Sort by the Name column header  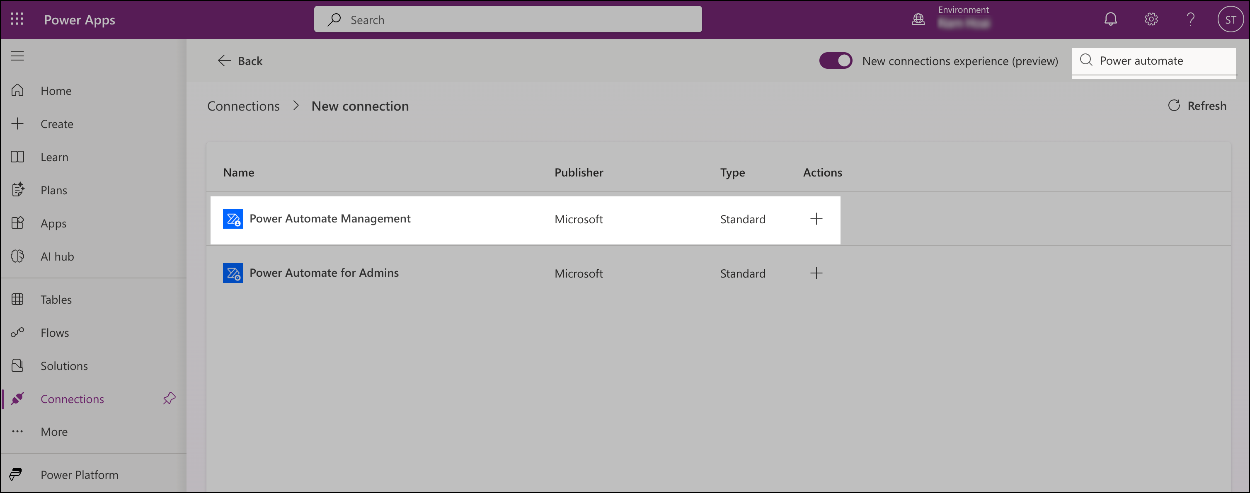[x=239, y=172]
